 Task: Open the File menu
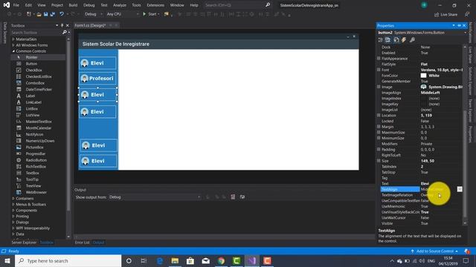click(16, 5)
